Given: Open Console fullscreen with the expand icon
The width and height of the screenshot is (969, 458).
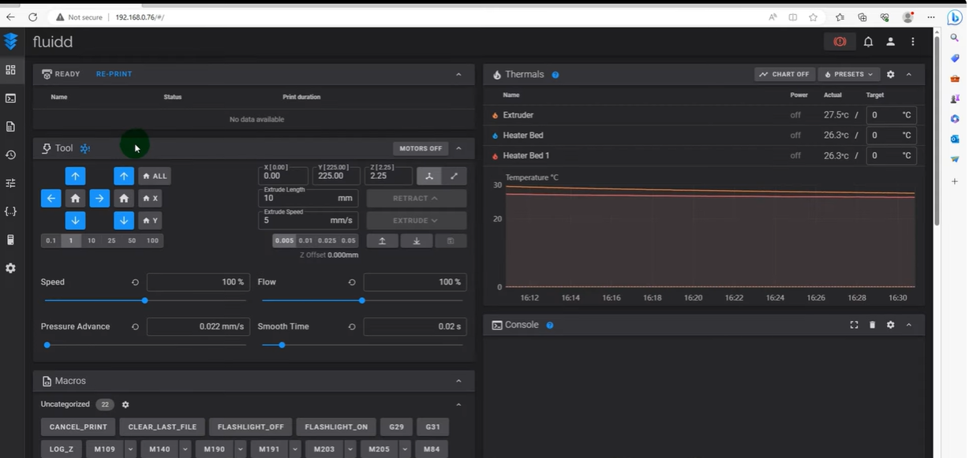Looking at the screenshot, I should pyautogui.click(x=854, y=325).
